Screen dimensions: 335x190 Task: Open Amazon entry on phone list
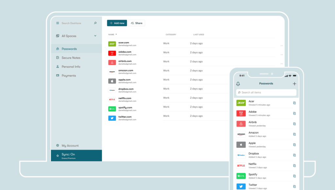(266, 135)
